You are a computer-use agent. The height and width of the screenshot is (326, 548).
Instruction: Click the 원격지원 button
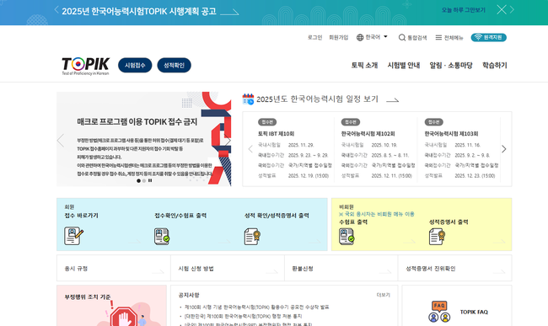click(489, 37)
